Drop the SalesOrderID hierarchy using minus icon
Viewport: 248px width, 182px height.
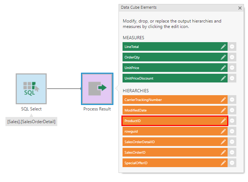click(x=232, y=153)
